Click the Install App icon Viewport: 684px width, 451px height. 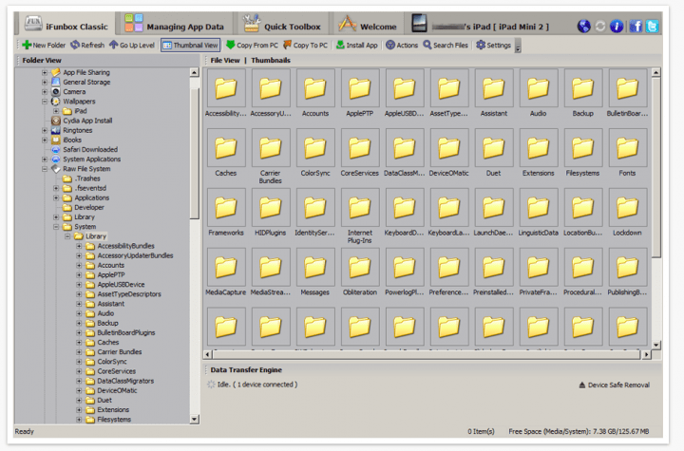(340, 45)
